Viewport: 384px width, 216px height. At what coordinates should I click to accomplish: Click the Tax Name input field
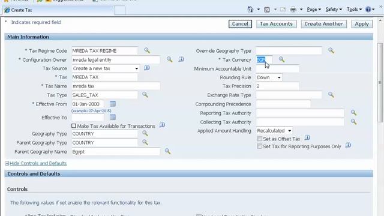pos(116,86)
